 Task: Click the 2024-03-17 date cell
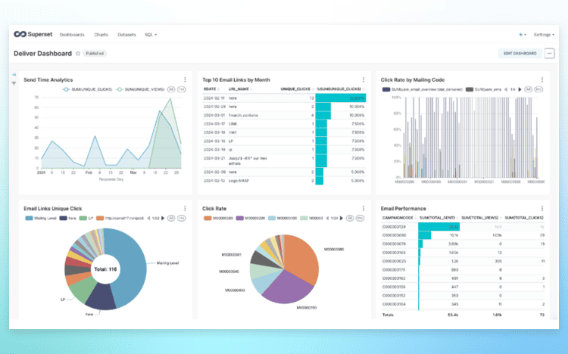214,124
